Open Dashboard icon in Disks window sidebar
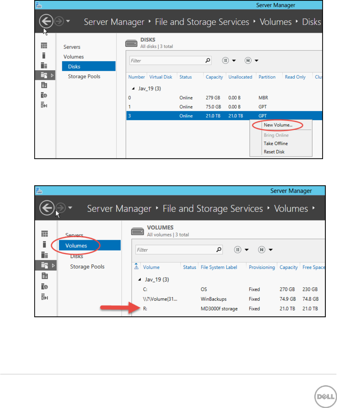 click(x=44, y=46)
